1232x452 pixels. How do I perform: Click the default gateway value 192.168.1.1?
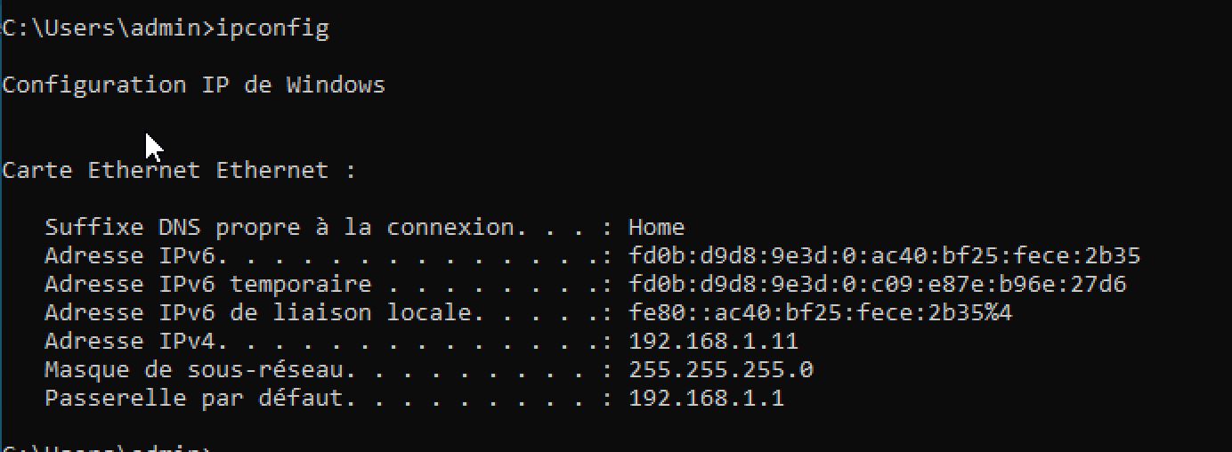(706, 399)
